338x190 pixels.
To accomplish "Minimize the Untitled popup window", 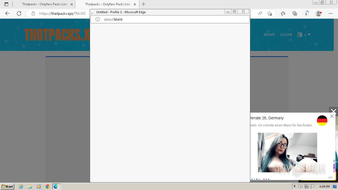I will [228, 12].
